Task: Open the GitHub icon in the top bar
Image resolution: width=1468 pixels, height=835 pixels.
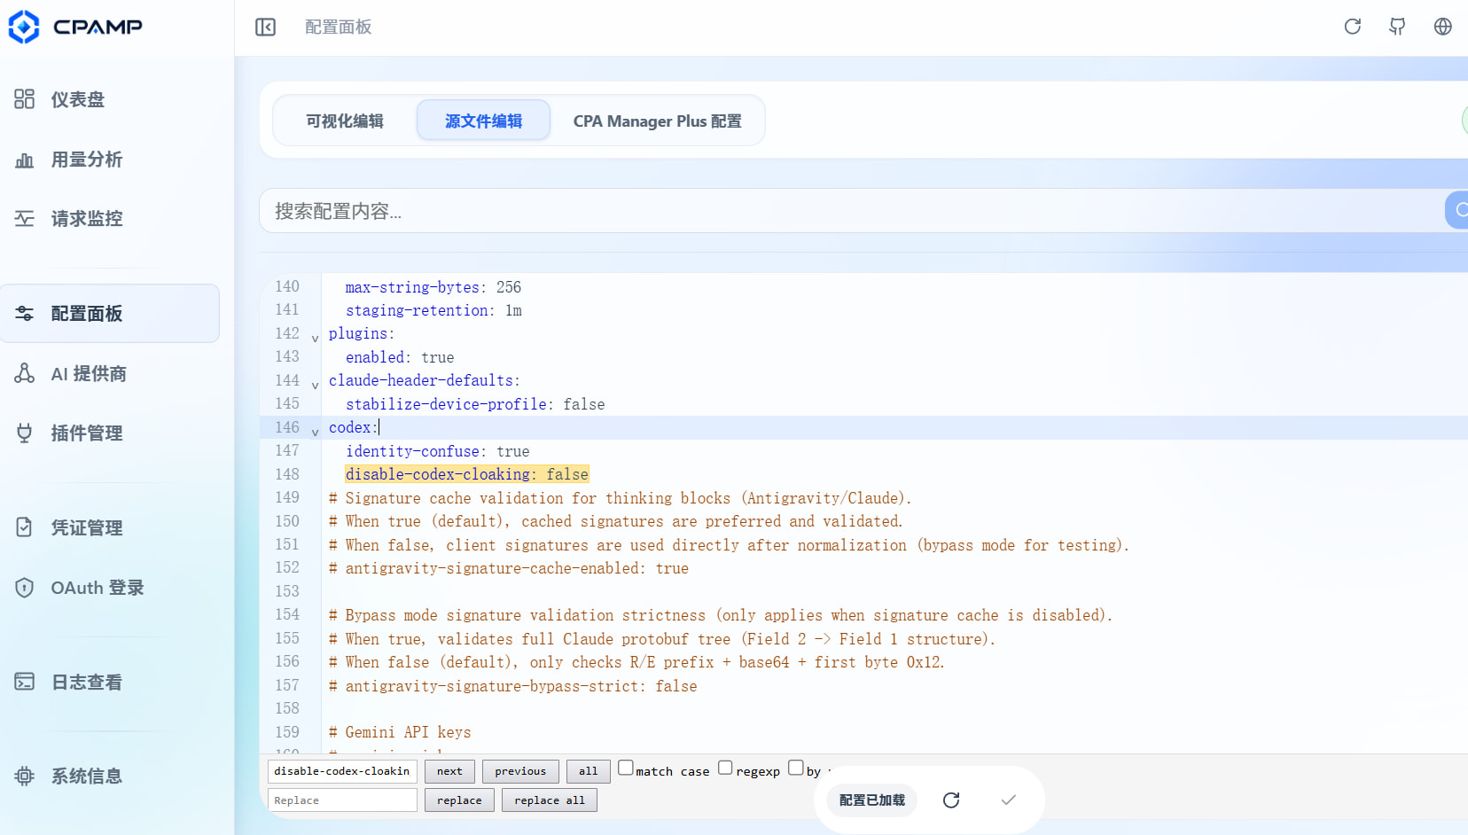Action: [x=1397, y=27]
